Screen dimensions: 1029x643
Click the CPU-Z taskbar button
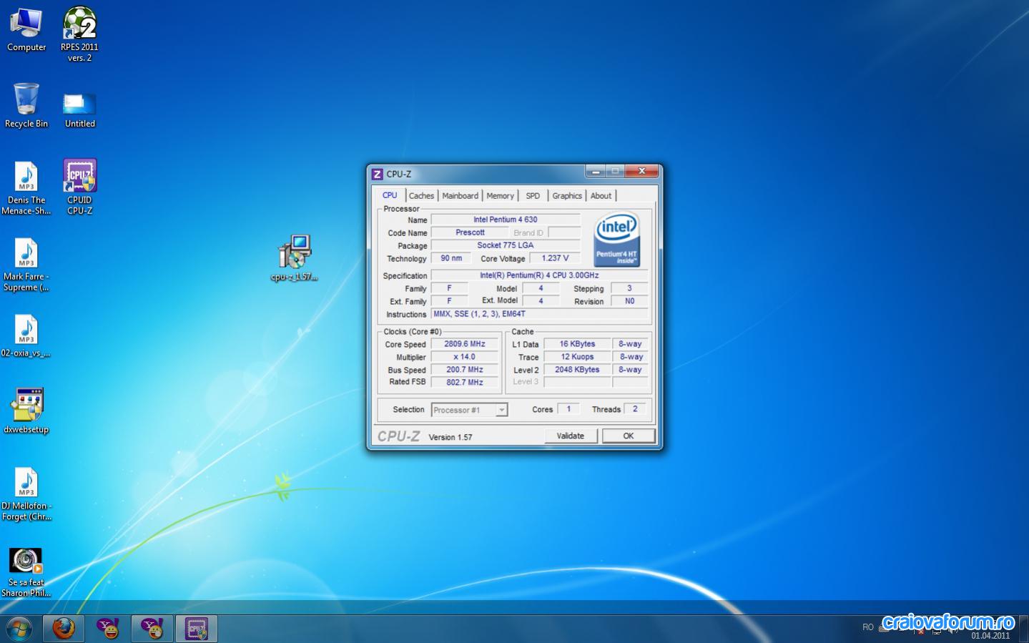(197, 629)
